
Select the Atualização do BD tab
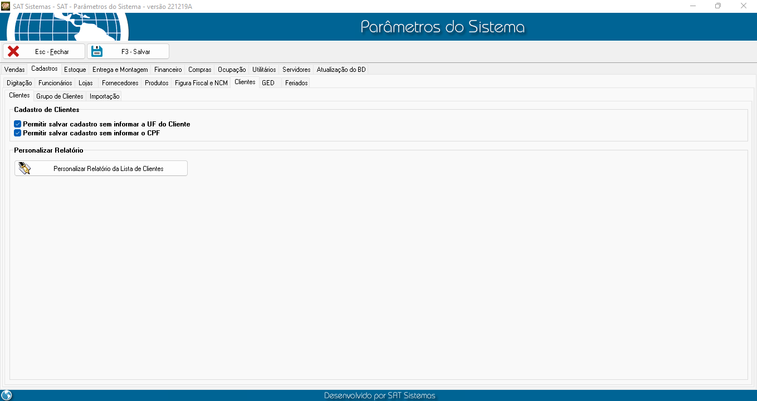coord(341,70)
